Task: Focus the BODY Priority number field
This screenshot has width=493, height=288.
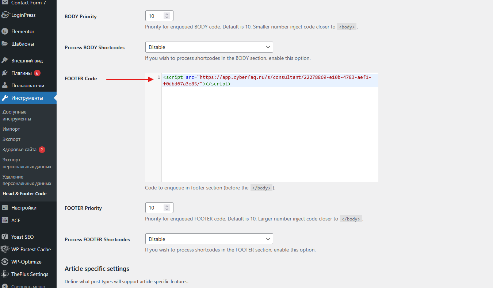Action: coord(159,16)
